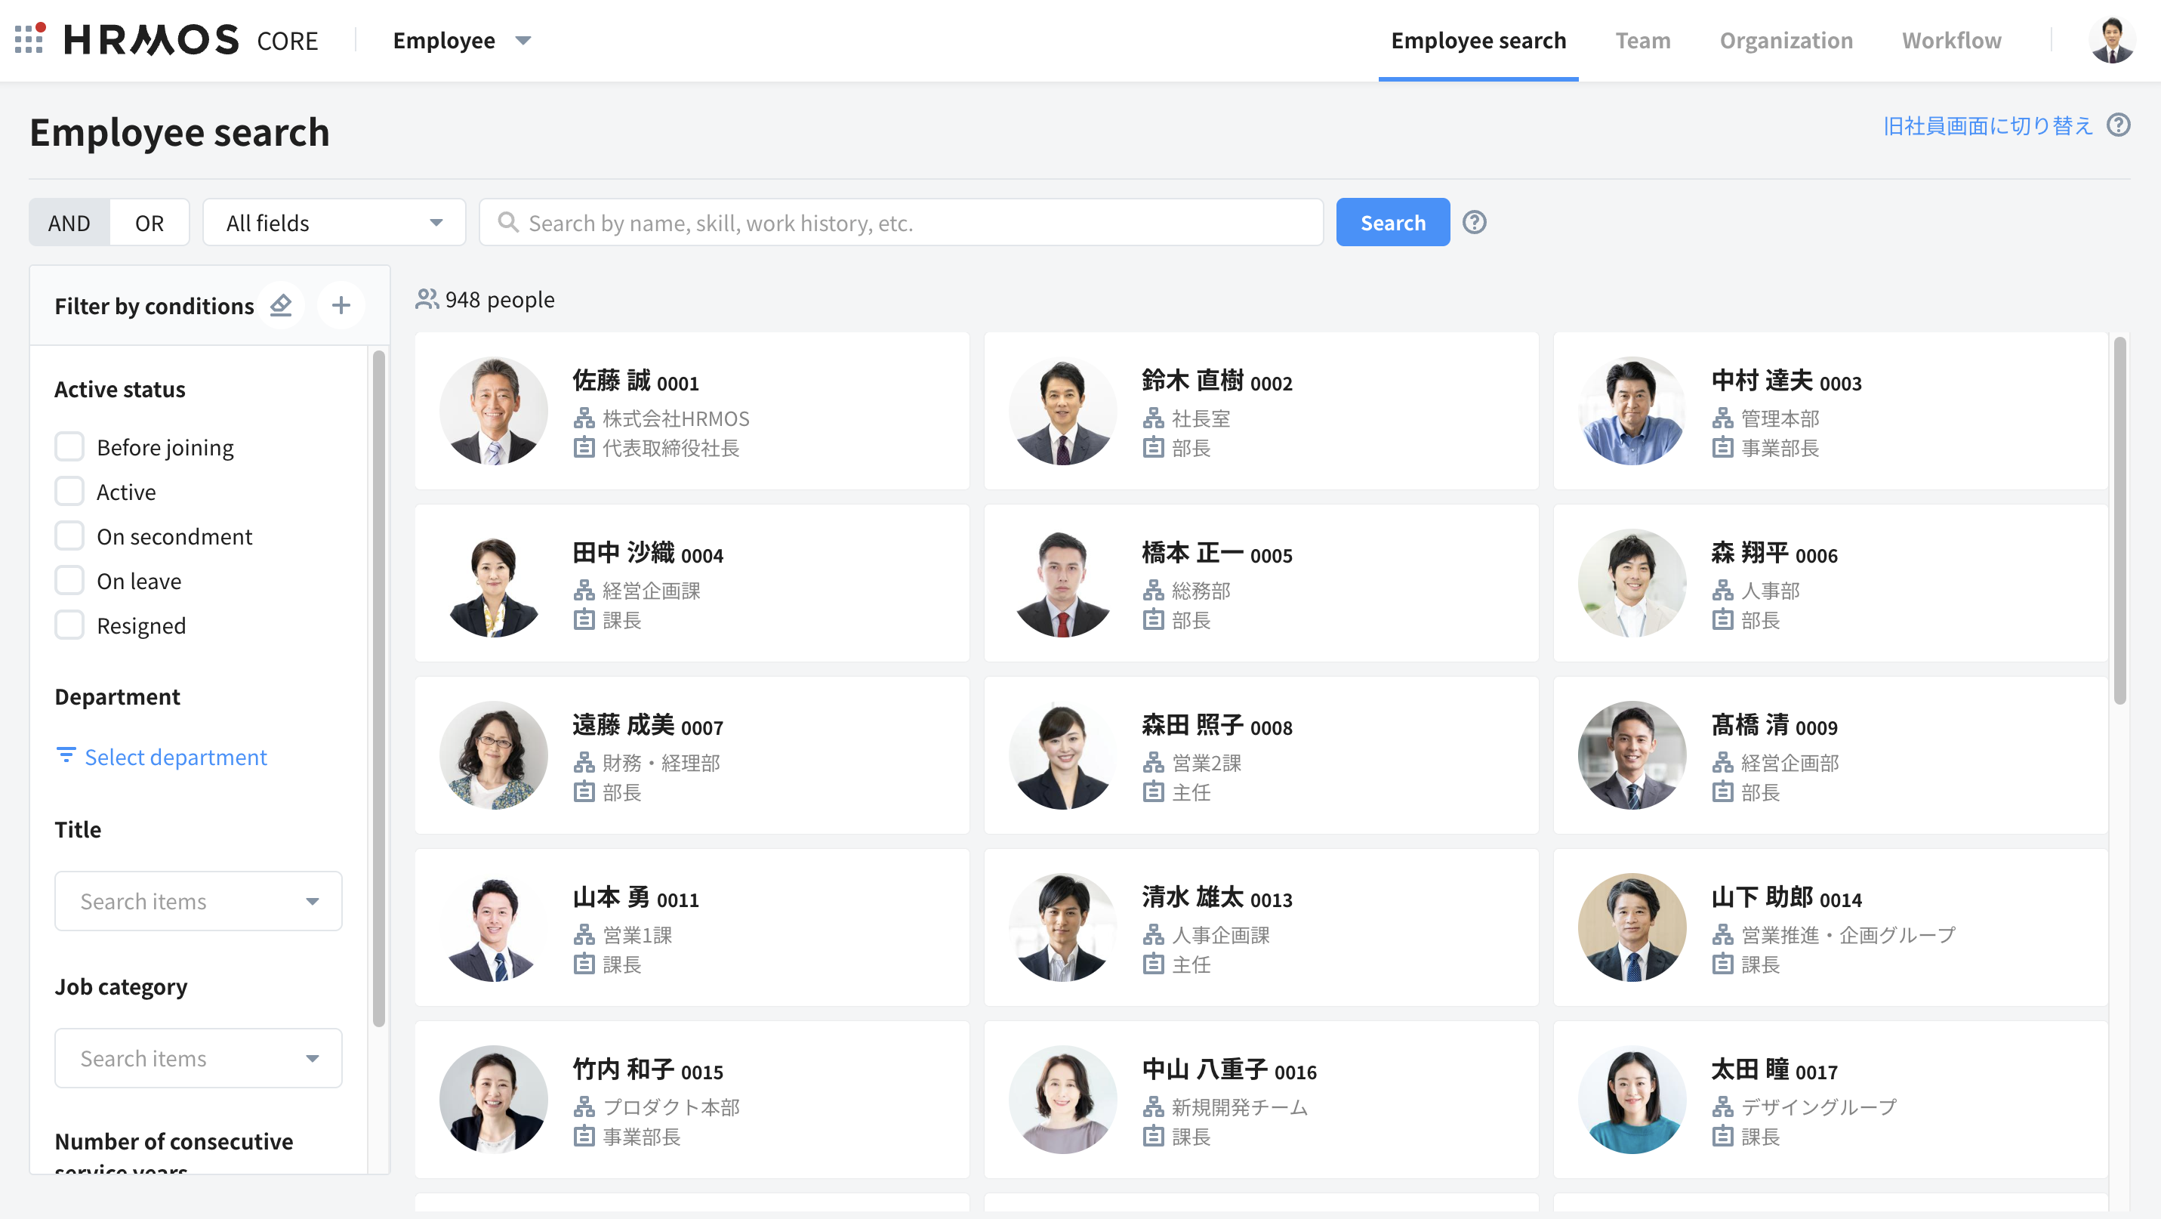The width and height of the screenshot is (2161, 1219).
Task: Open the Workflow tab
Action: (x=1950, y=40)
